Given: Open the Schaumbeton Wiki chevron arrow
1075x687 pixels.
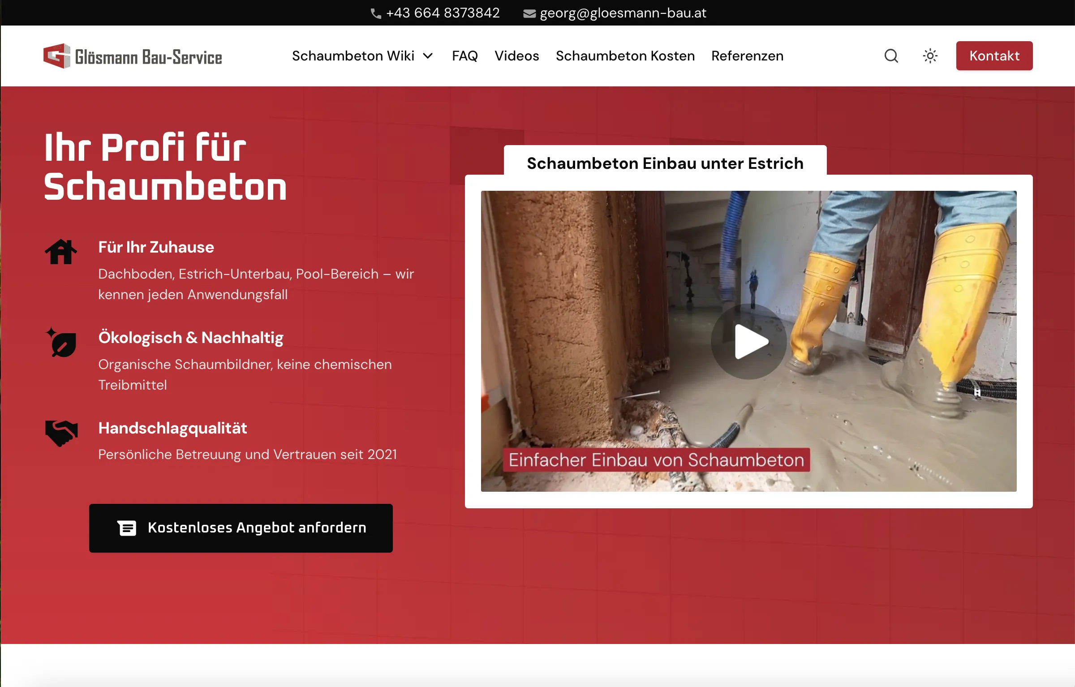Looking at the screenshot, I should (428, 56).
